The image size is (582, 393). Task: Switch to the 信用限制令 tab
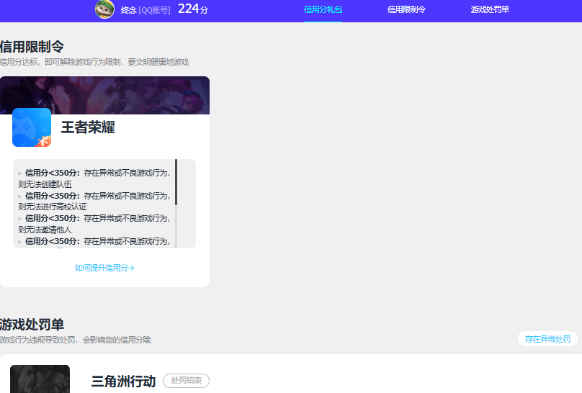point(406,9)
